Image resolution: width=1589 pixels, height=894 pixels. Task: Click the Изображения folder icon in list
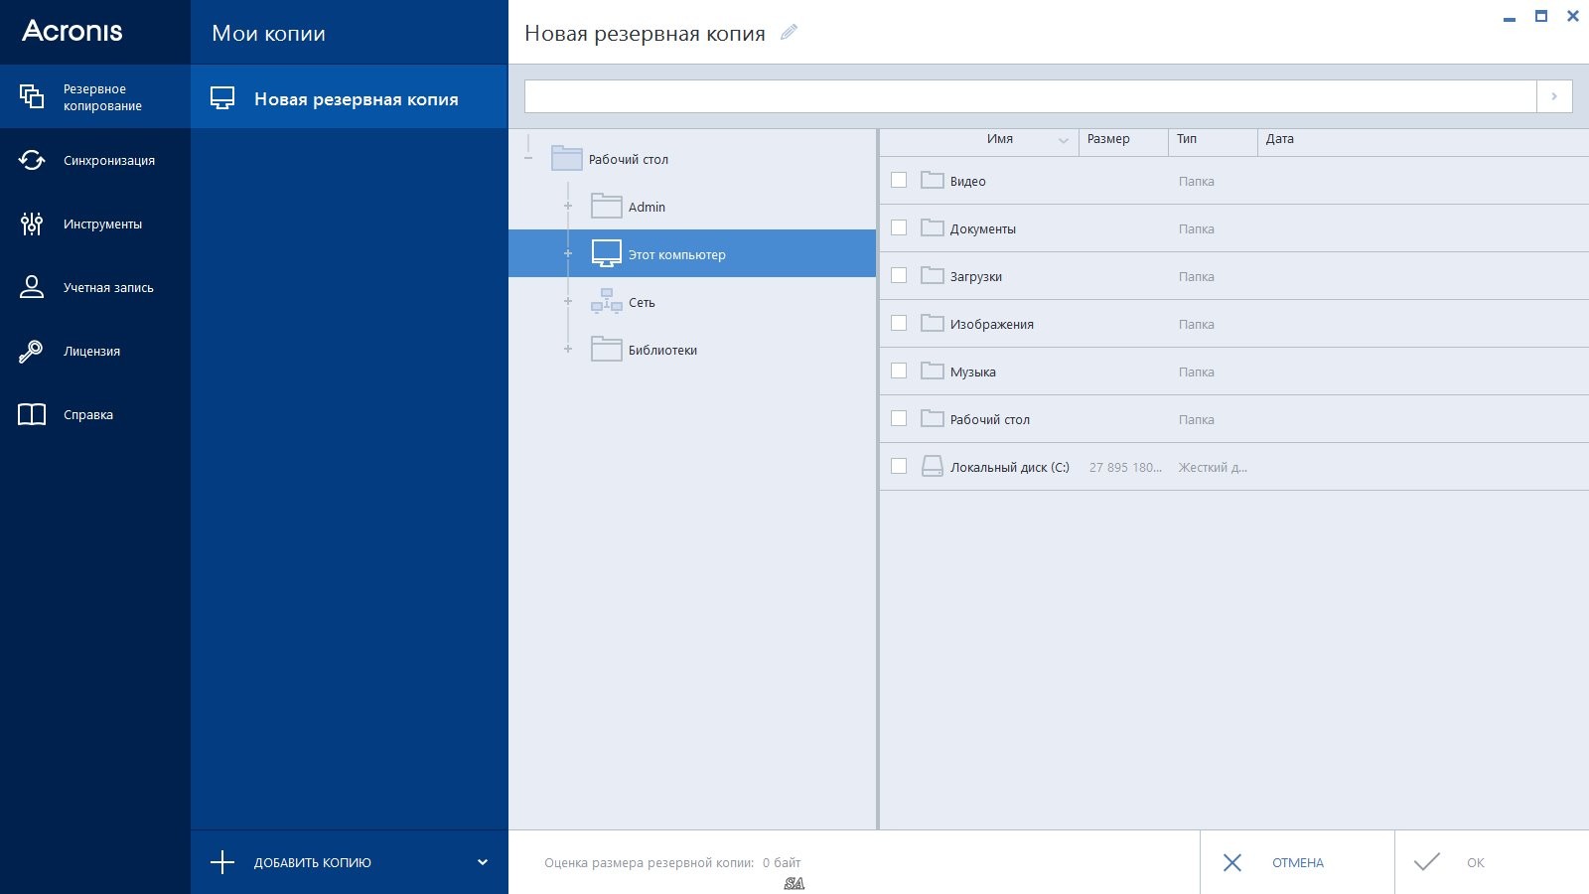pyautogui.click(x=932, y=323)
